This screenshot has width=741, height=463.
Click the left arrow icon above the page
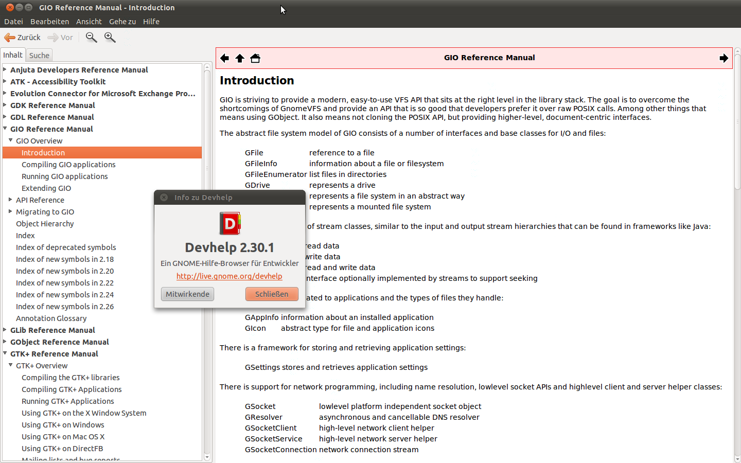[x=224, y=58]
